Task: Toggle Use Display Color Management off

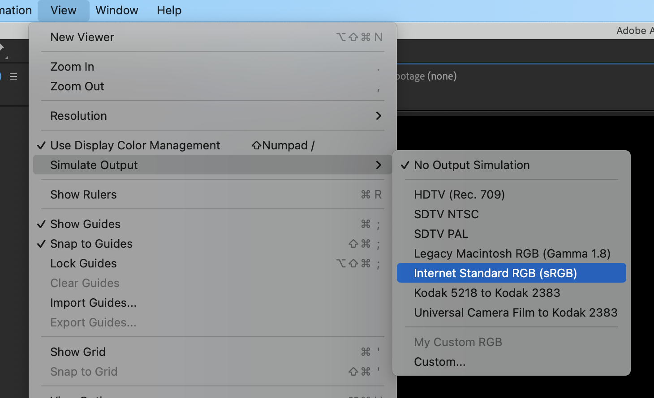Action: [x=135, y=145]
